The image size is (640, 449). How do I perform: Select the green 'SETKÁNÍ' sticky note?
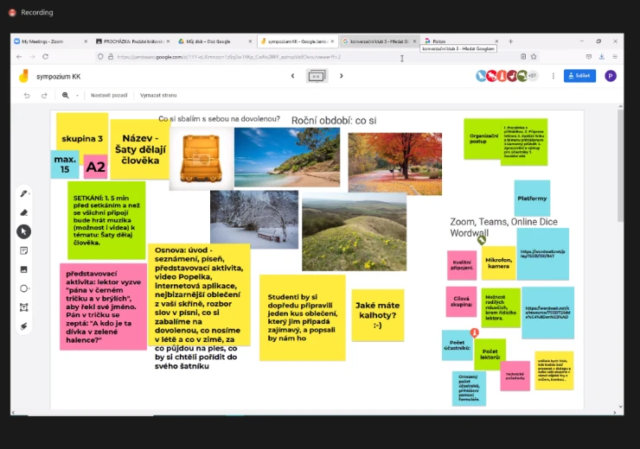click(106, 220)
